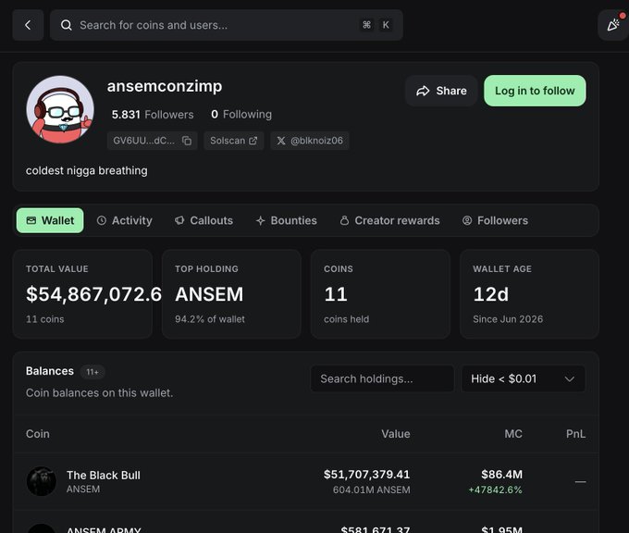Open the Bounties tab

click(x=287, y=220)
